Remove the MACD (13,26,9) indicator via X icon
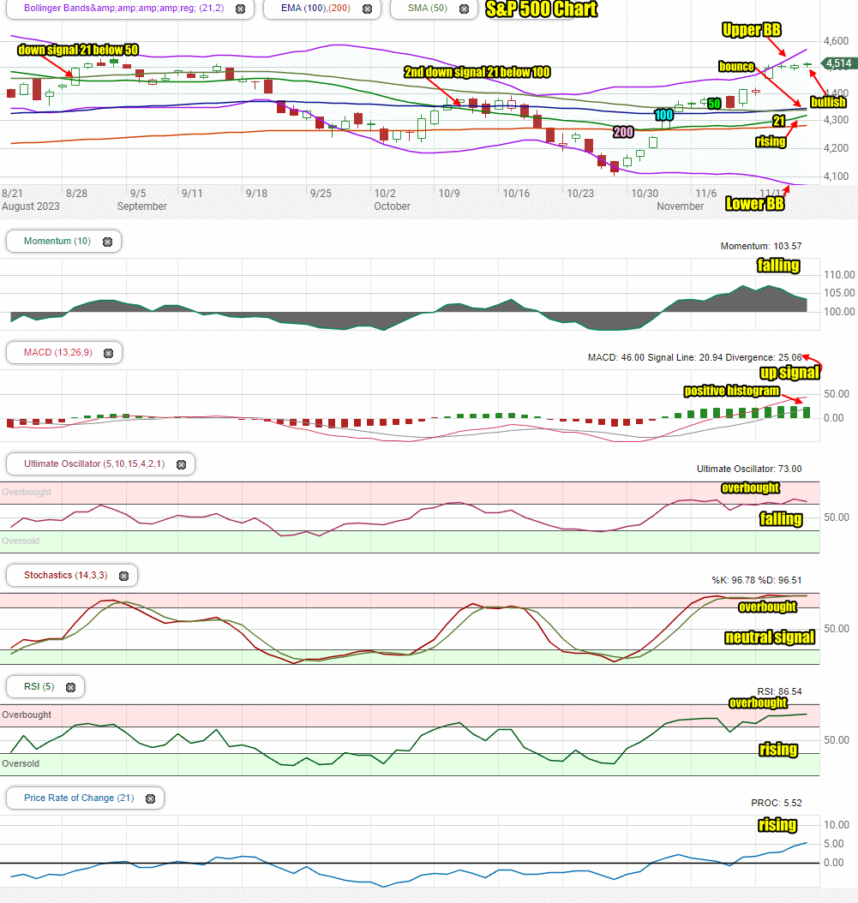 108,353
